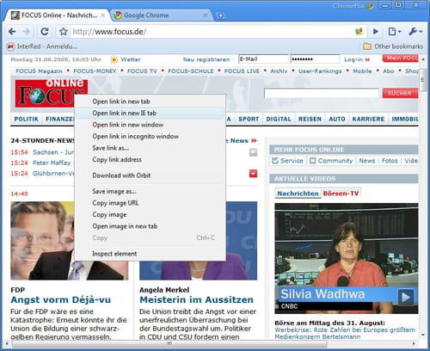Close the FOCUS Online tab
430x351 pixels.
pos(103,15)
